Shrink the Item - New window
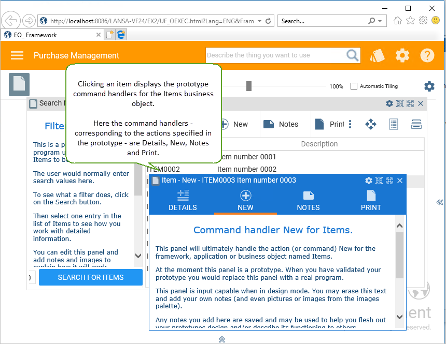446x344 pixels. (x=379, y=181)
